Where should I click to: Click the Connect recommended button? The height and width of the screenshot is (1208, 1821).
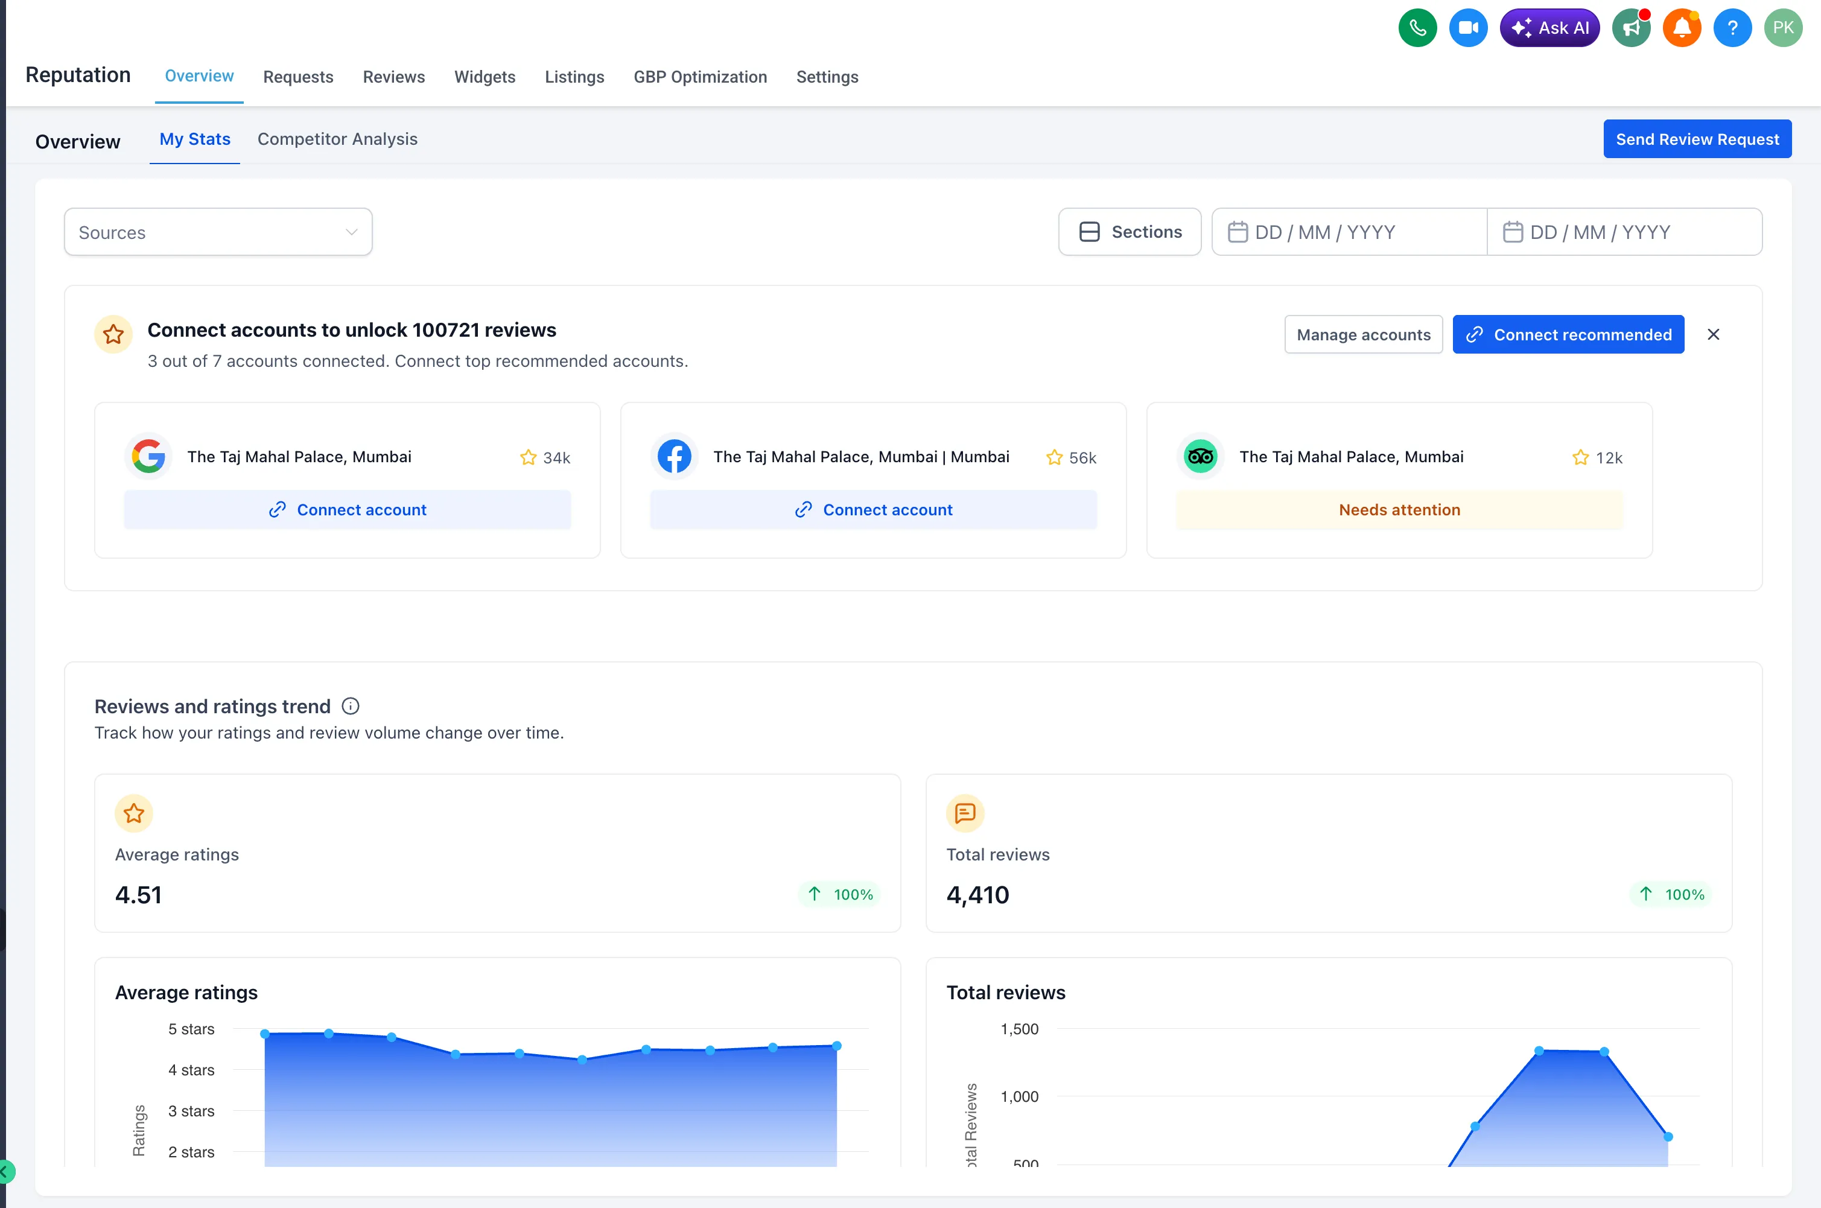tap(1568, 334)
